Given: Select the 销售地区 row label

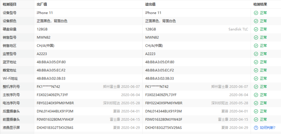Looking at the screenshot, I should 9,46.
